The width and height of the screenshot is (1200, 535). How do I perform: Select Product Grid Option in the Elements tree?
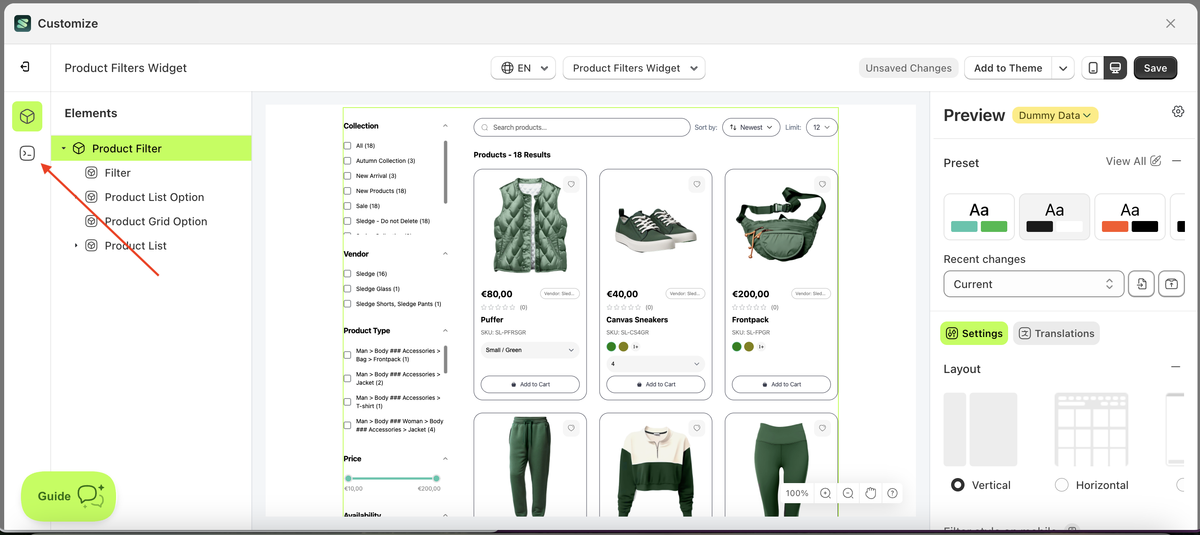(155, 221)
